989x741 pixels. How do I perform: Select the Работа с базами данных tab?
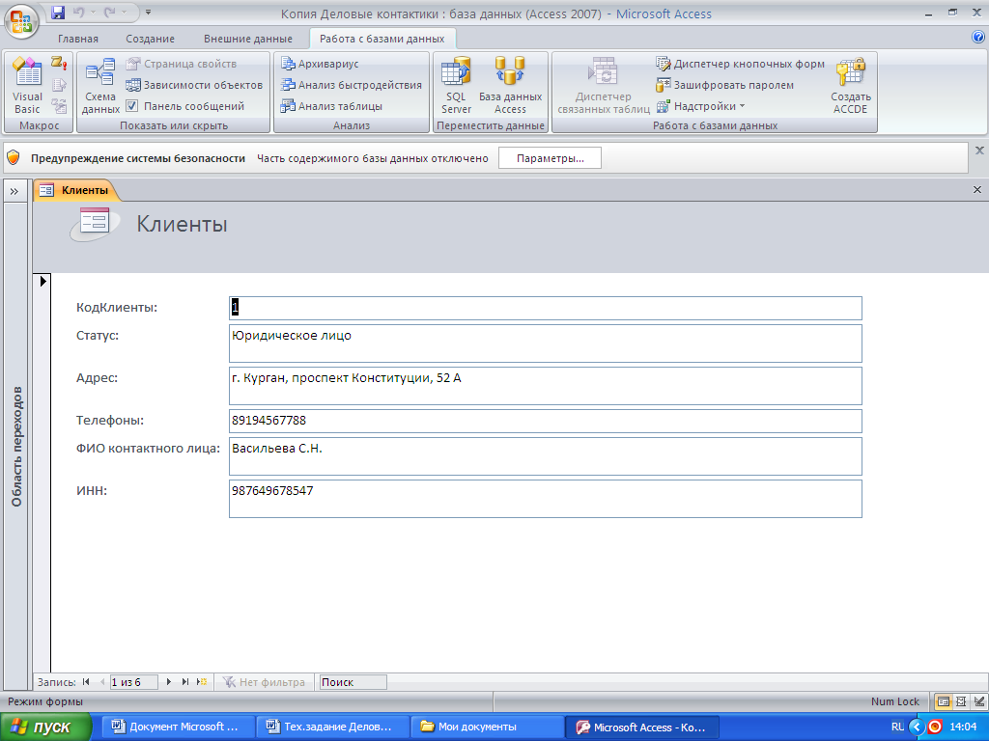382,39
